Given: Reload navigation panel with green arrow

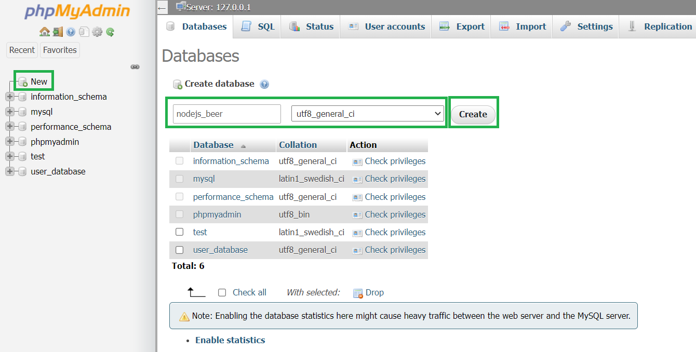Looking at the screenshot, I should [x=110, y=32].
